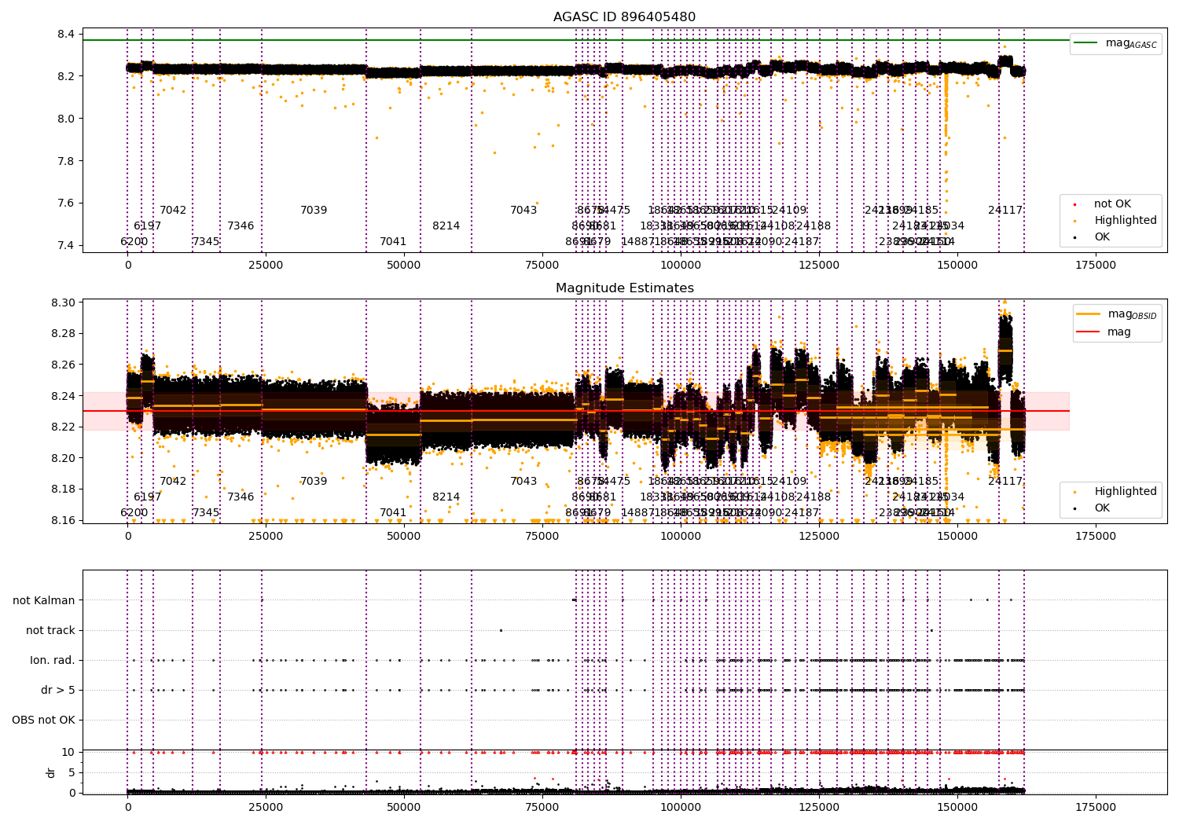Click the 'OBS not OK' row label
This screenshot has width=1179, height=825.
(44, 720)
